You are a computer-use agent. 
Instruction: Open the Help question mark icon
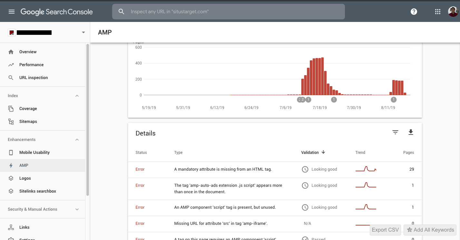click(414, 12)
